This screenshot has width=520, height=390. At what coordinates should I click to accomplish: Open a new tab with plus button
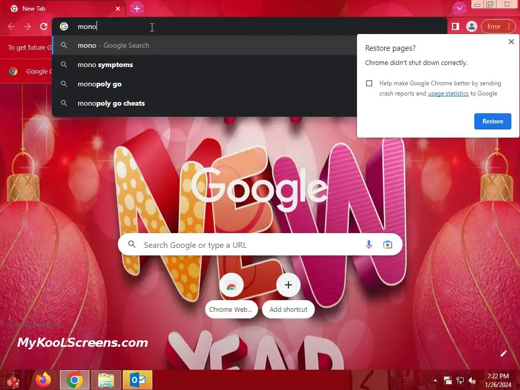[x=137, y=9]
